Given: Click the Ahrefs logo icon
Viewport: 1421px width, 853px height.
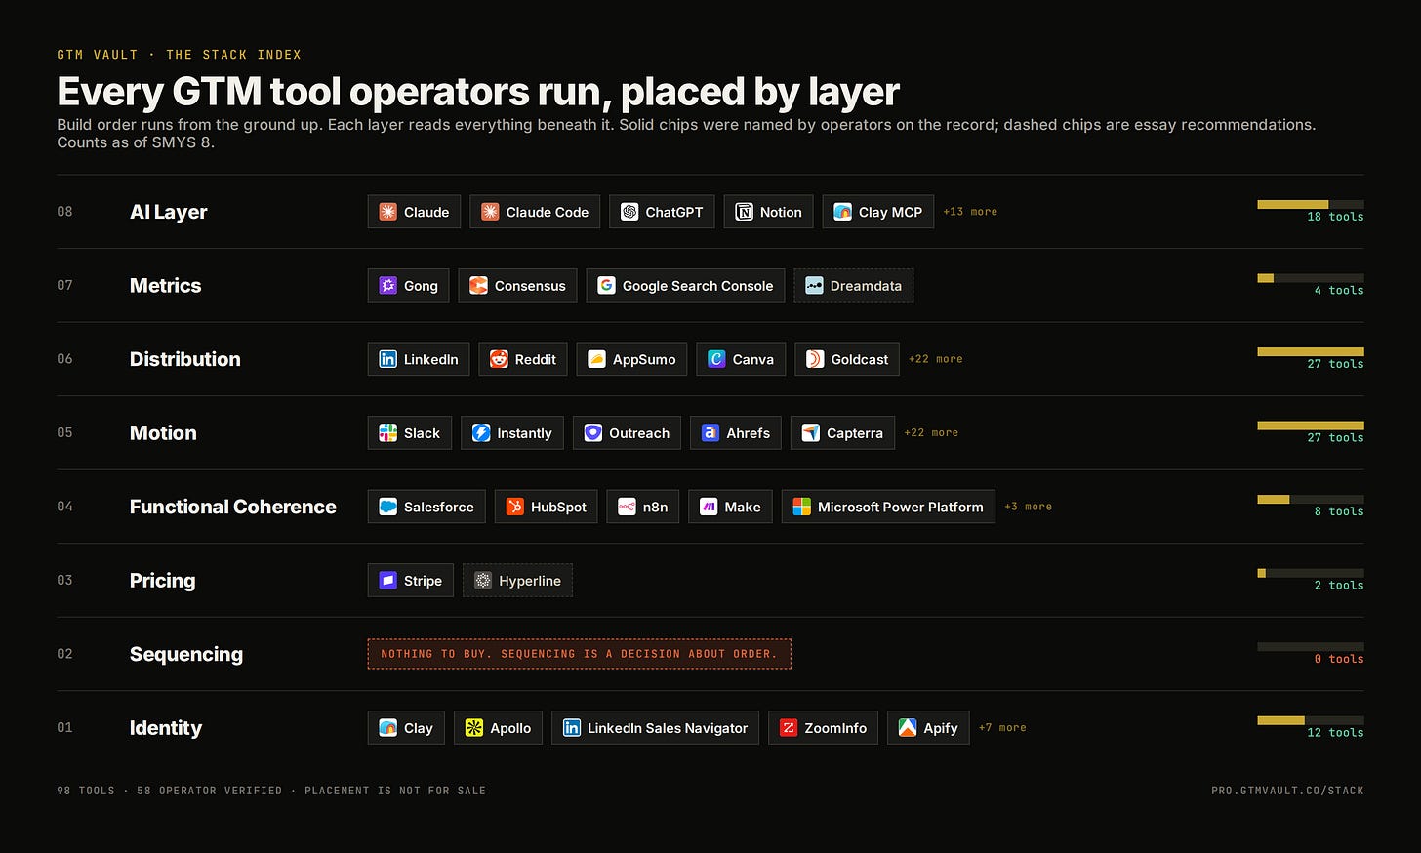Looking at the screenshot, I should [x=710, y=432].
